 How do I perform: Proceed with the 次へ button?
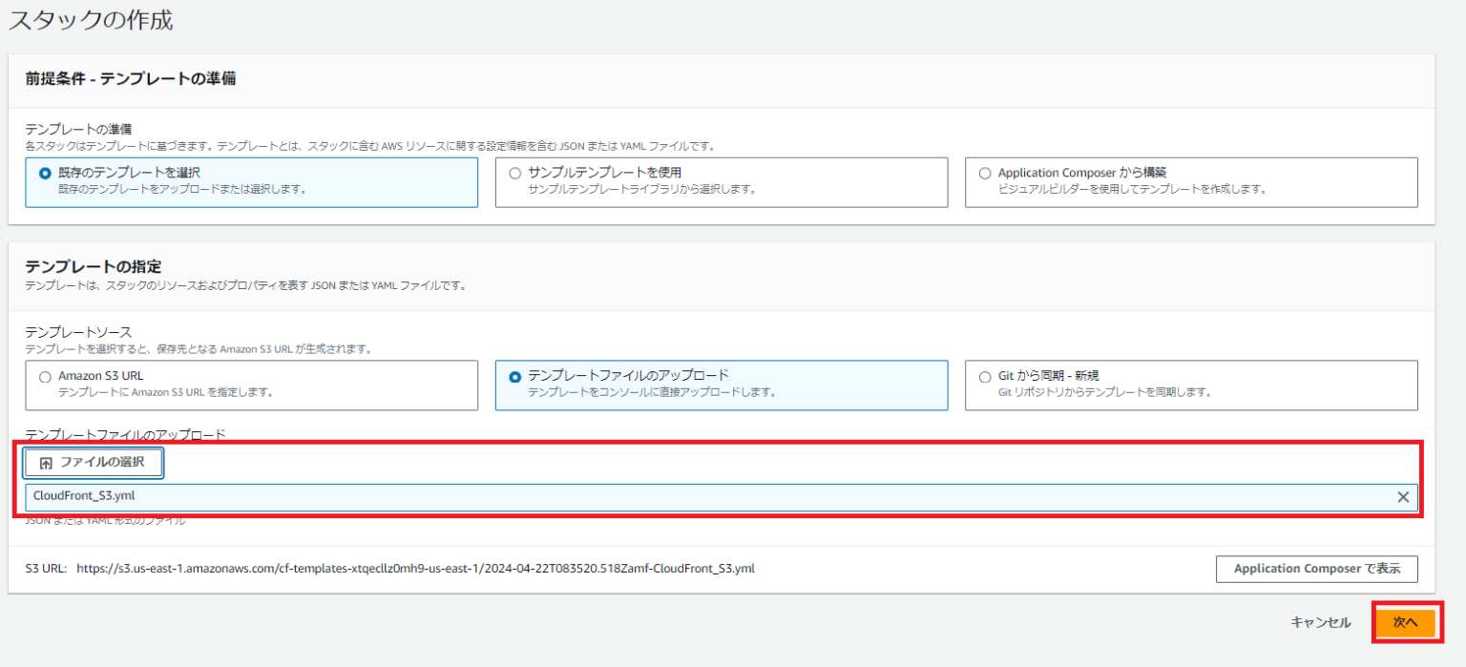click(x=1406, y=622)
